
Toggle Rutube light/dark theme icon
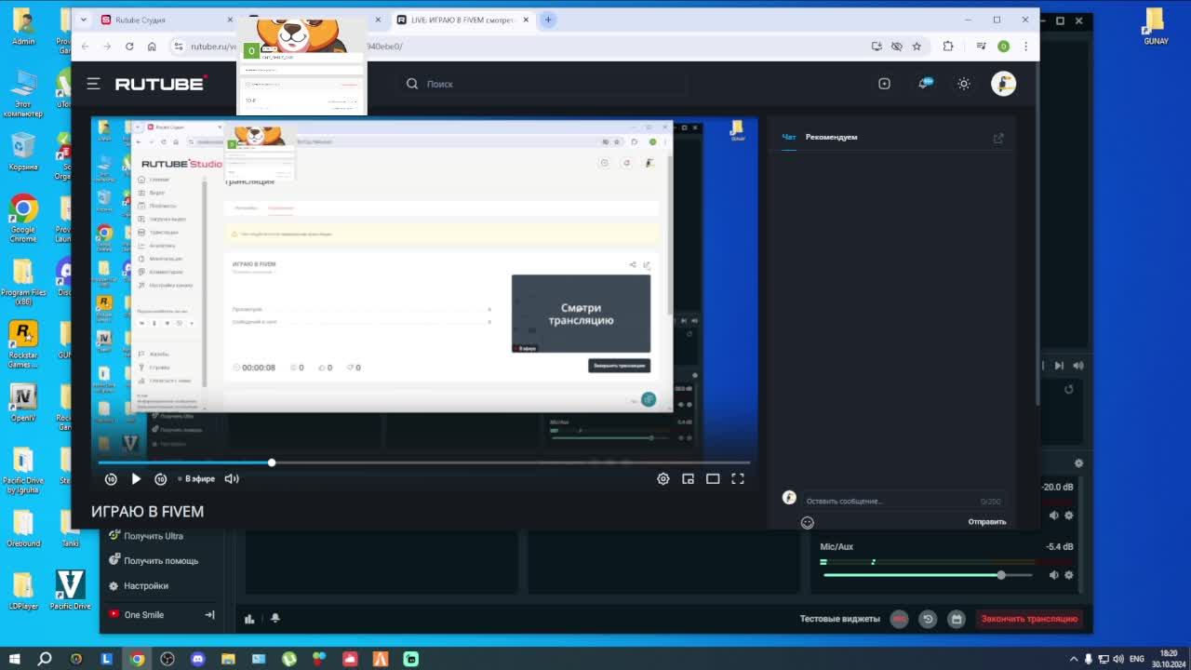click(964, 84)
